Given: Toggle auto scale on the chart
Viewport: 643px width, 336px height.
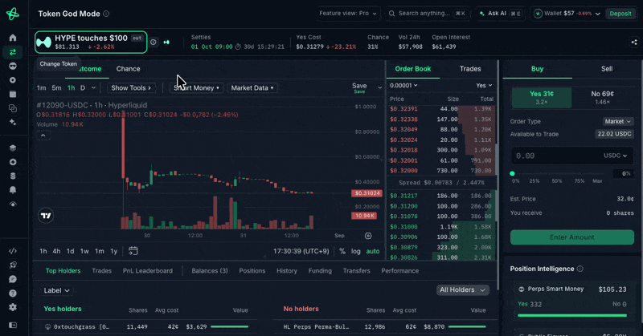Looking at the screenshot, I should click(373, 251).
